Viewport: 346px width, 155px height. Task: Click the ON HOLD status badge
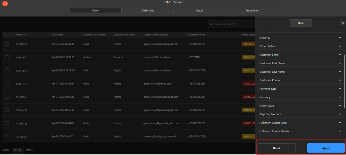(x=248, y=44)
